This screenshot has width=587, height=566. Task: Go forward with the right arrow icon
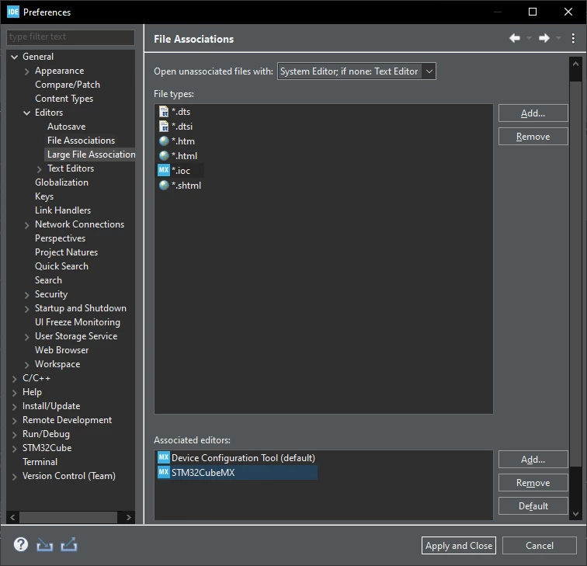544,38
